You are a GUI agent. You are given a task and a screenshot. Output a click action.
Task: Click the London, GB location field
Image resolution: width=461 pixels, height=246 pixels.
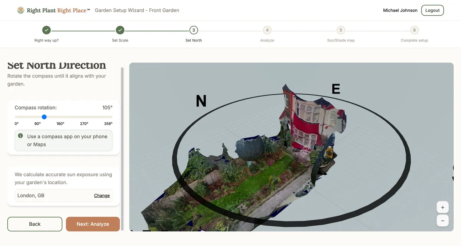(46, 195)
